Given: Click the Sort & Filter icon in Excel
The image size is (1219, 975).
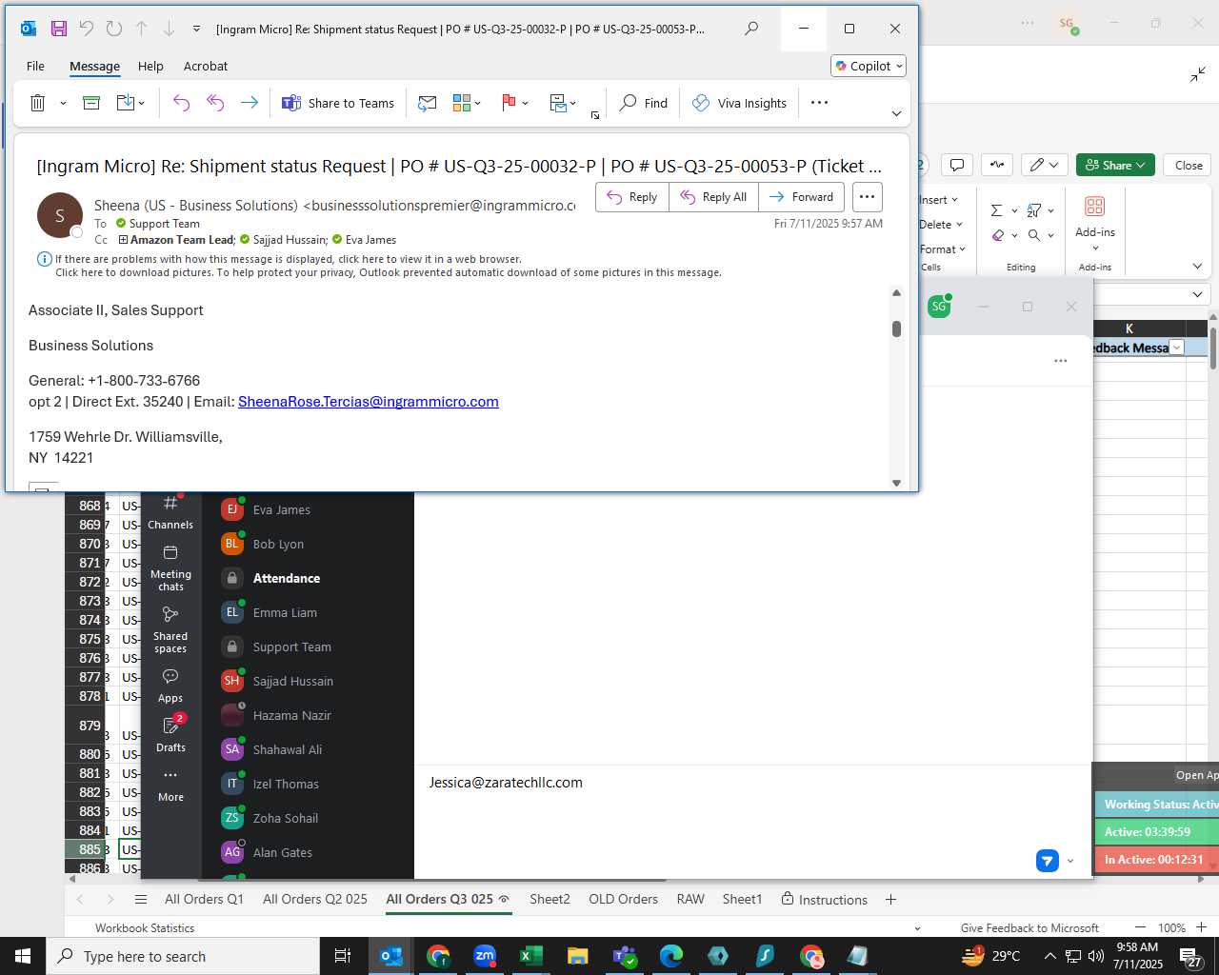Looking at the screenshot, I should click(1034, 210).
